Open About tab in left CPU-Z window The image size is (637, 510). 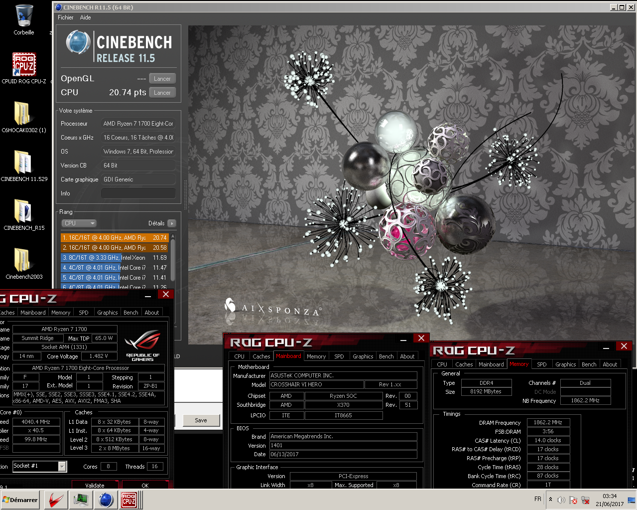coord(152,313)
